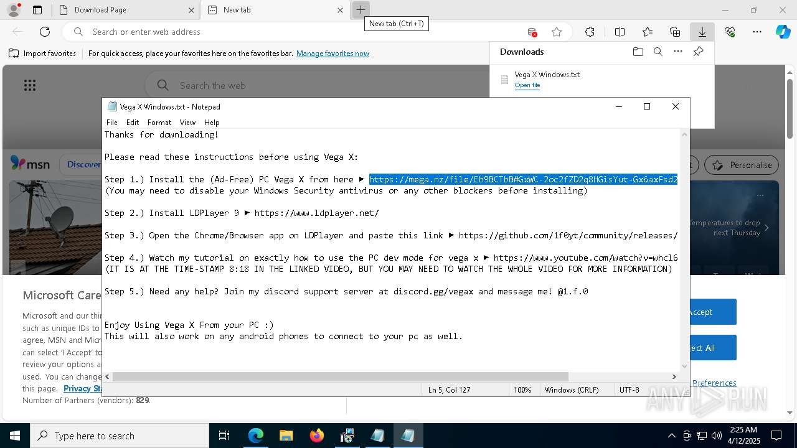Click the ldplayer.net URL text
This screenshot has width=797, height=448.
click(316, 213)
